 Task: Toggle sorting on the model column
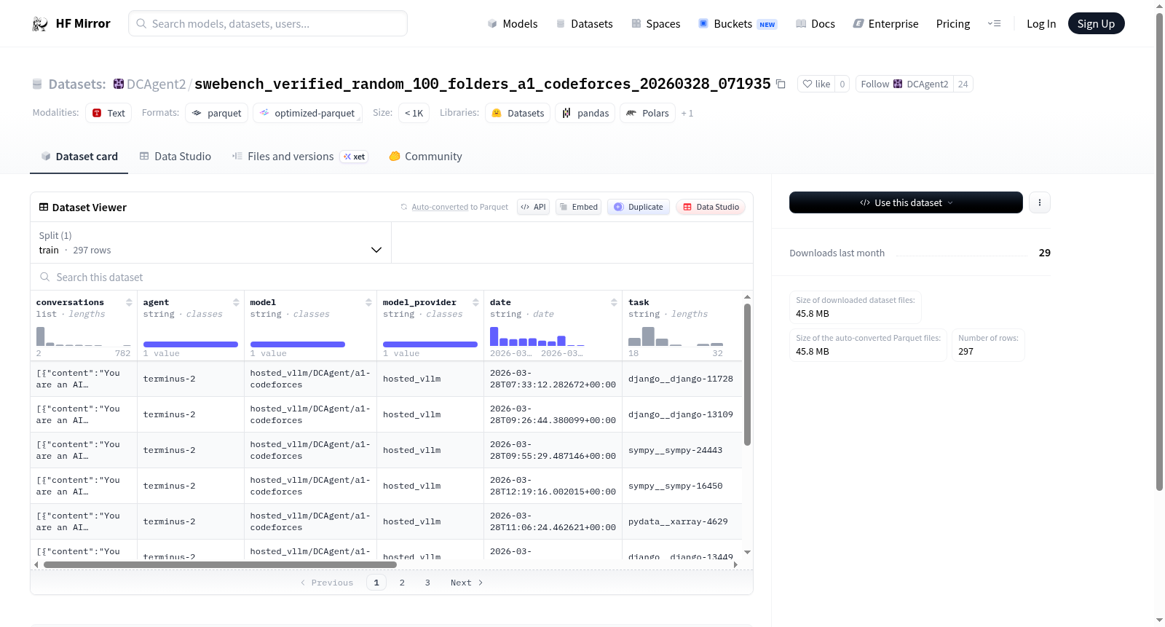[368, 302]
